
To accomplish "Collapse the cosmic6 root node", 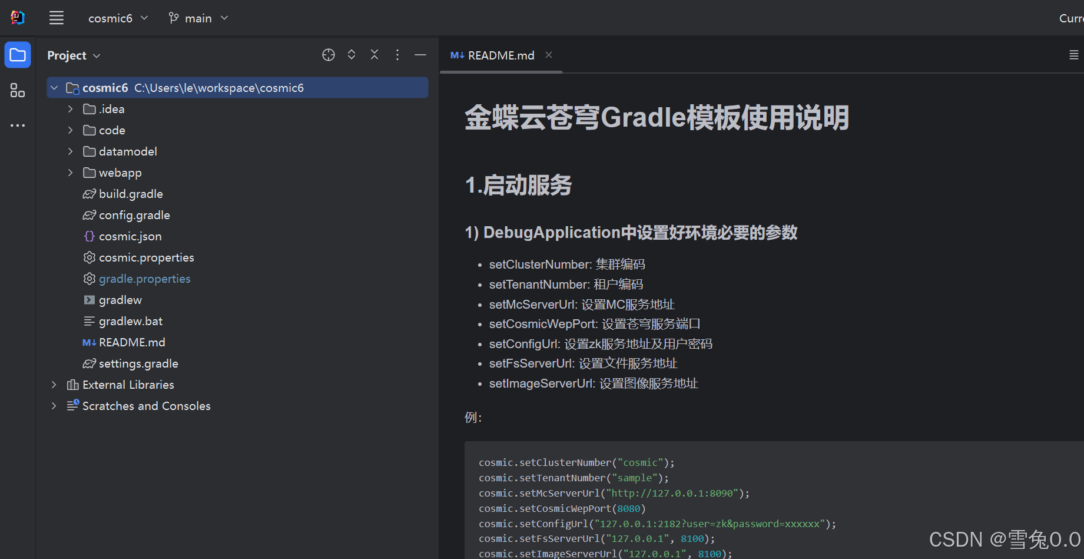I will (x=54, y=88).
